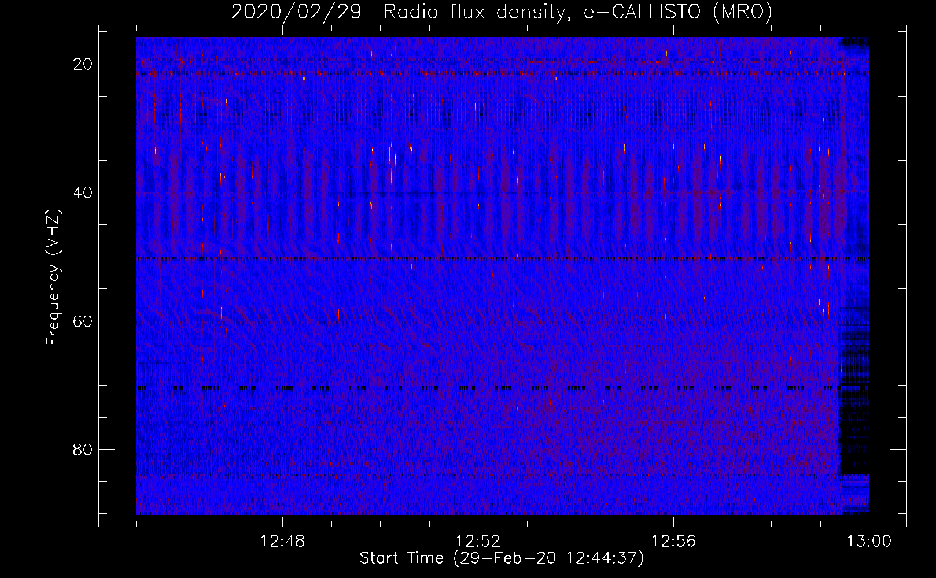
Task: Click the '12:52' time tick label
Action: coord(478,542)
